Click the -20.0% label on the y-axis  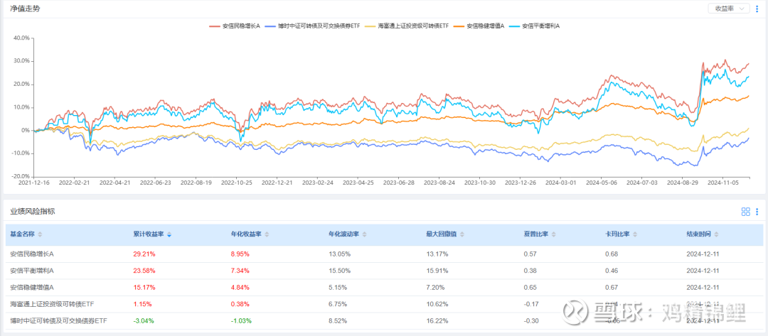pyautogui.click(x=20, y=177)
